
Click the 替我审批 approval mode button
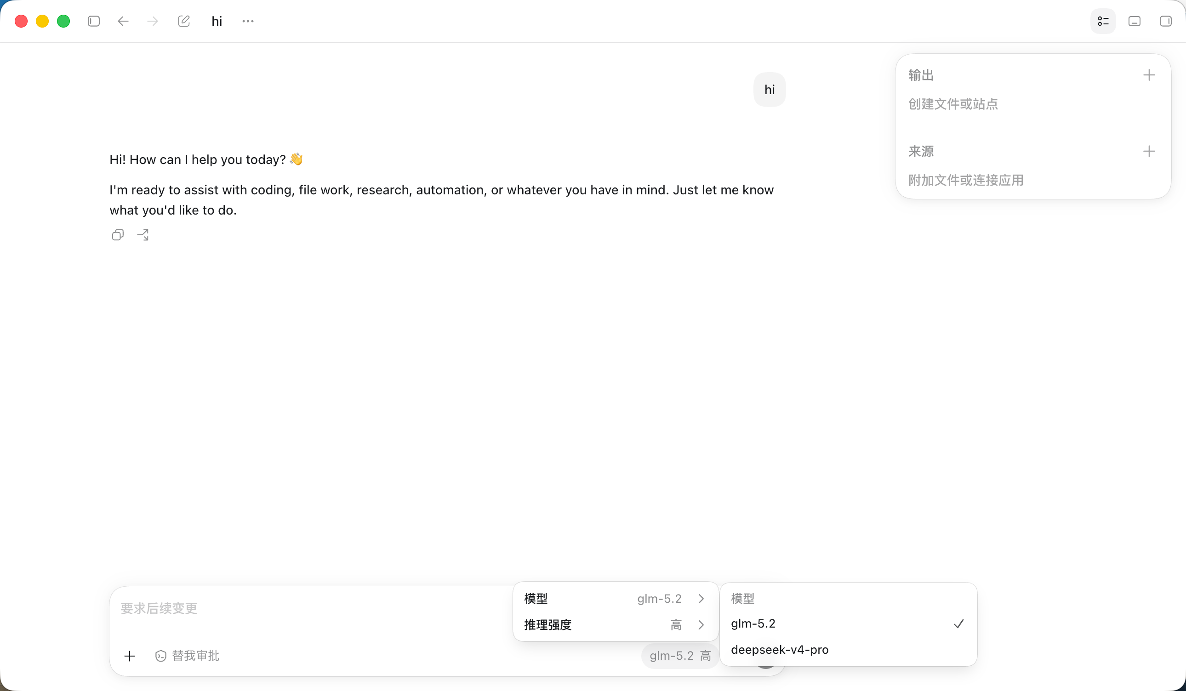[x=187, y=656]
